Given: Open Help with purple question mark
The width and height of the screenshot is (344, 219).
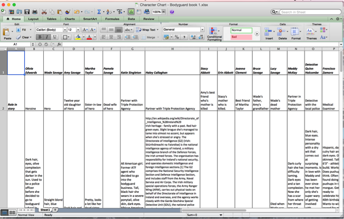Looking at the screenshot, I should point(172,12).
